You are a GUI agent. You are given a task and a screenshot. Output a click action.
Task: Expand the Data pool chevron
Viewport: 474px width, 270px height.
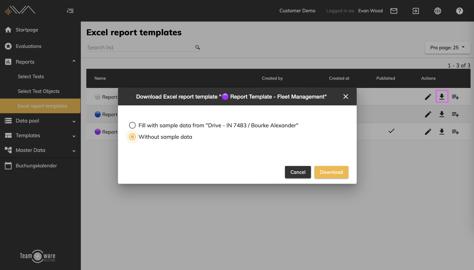pos(74,121)
